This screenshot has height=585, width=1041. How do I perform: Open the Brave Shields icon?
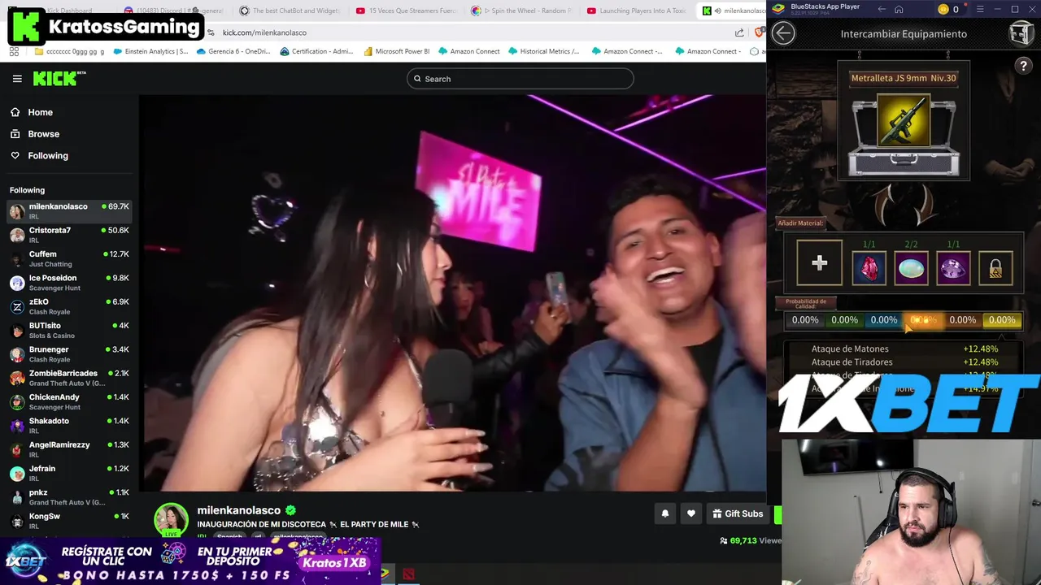pyautogui.click(x=760, y=32)
